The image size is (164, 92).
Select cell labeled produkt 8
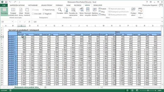click(x=13, y=52)
